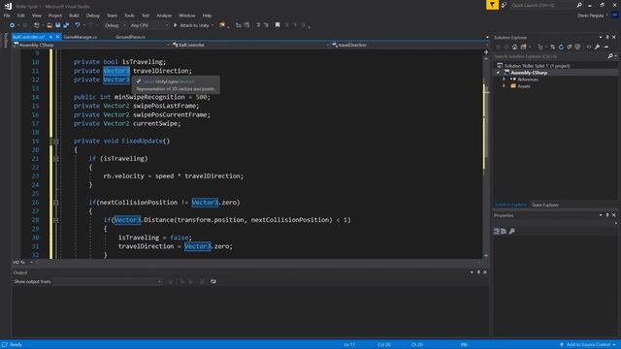This screenshot has width=621, height=349.
Task: Expand the Assets folder node
Action: [505, 86]
